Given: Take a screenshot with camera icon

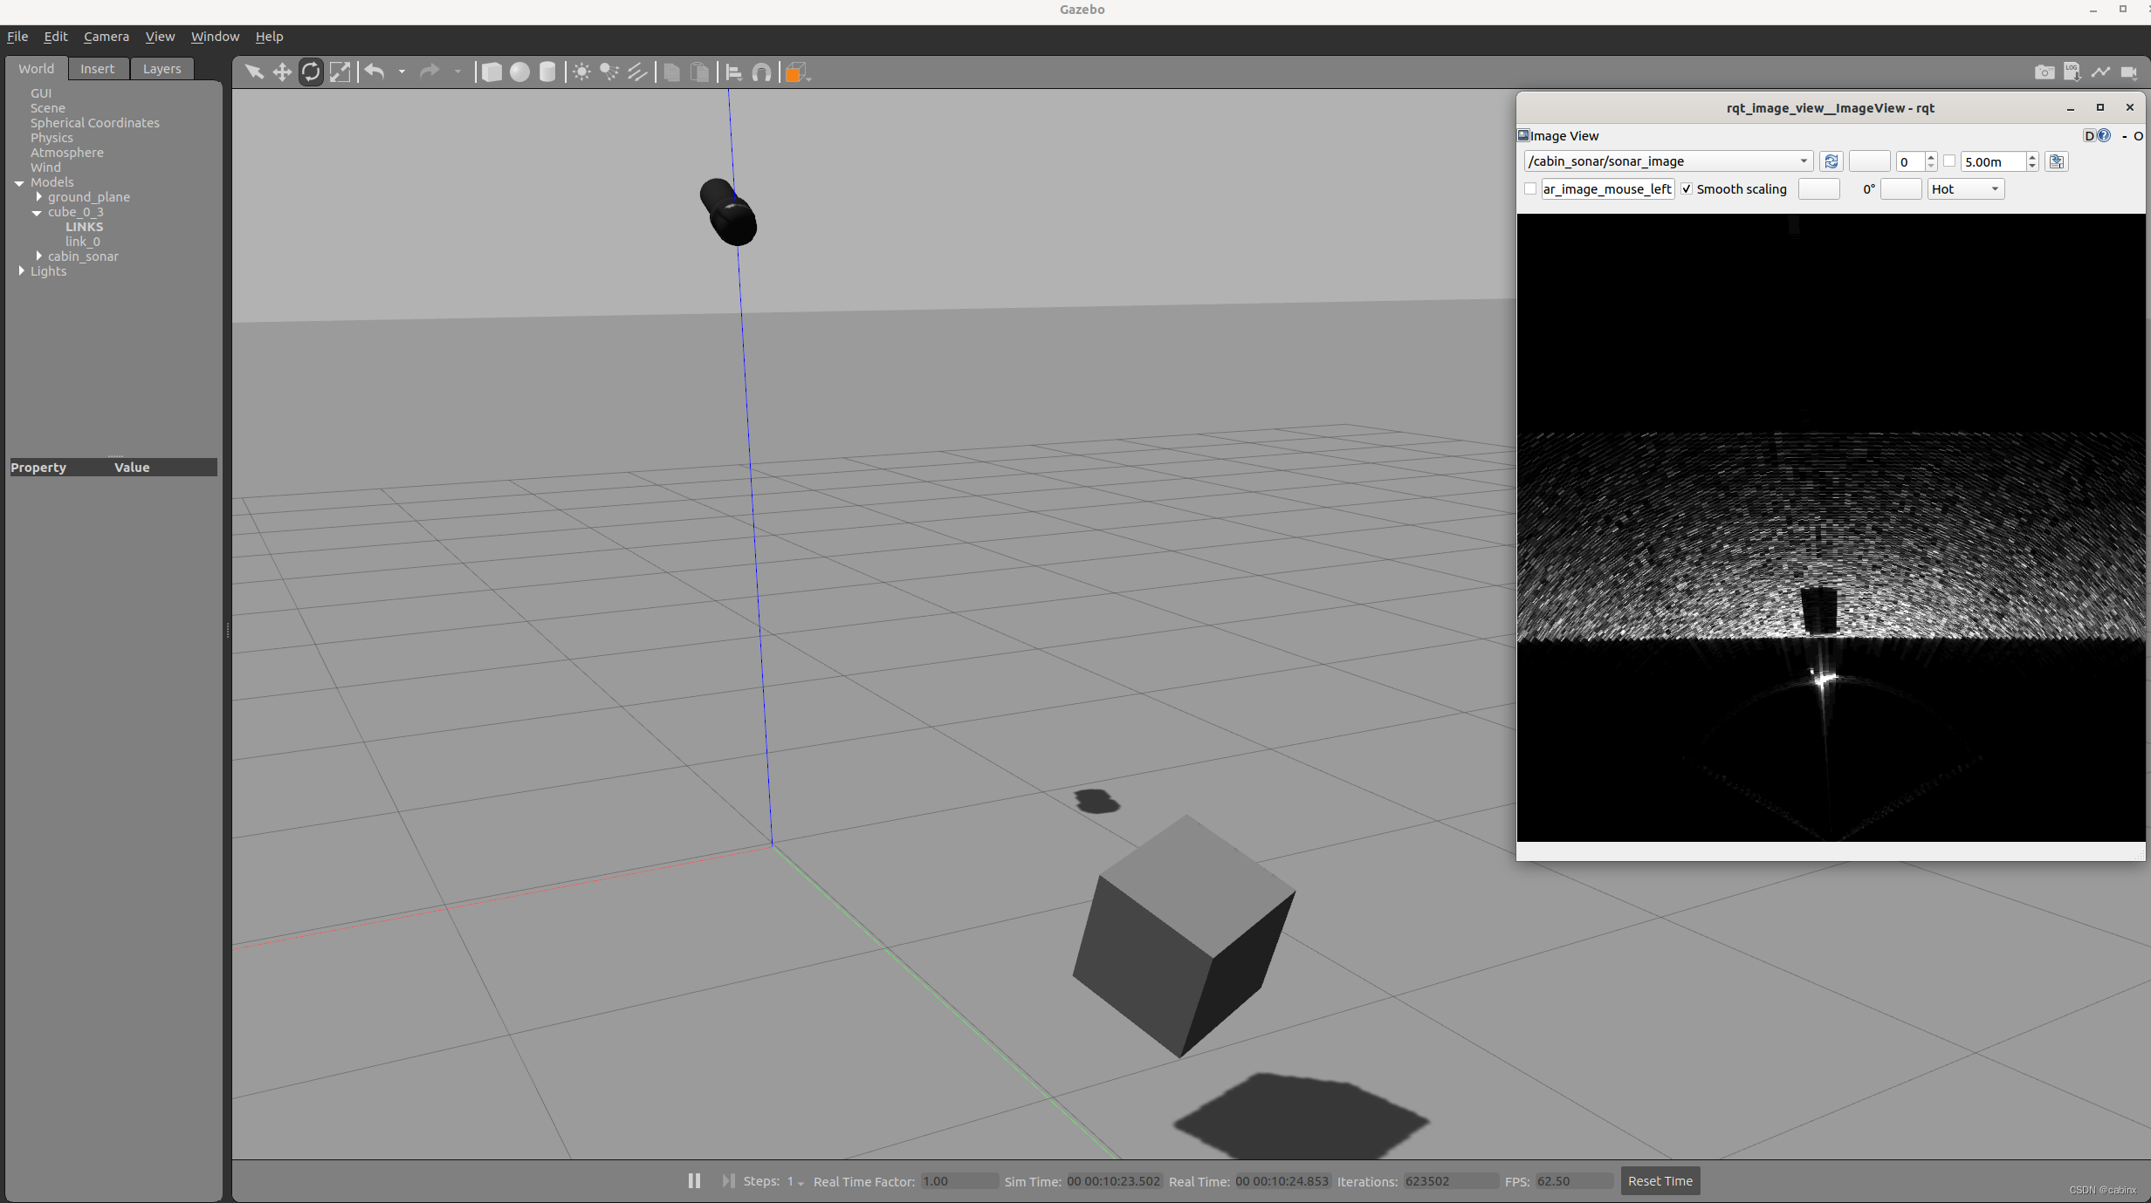Looking at the screenshot, I should 2044,72.
